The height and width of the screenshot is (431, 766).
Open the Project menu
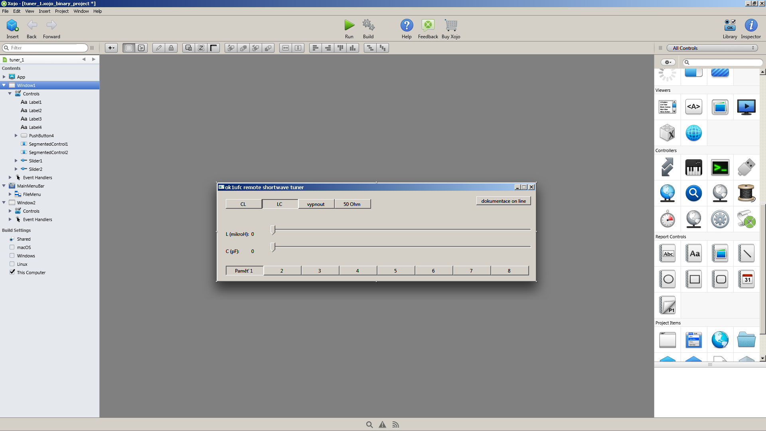62,11
